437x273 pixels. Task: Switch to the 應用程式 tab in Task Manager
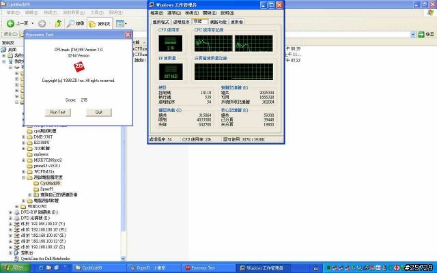click(x=161, y=22)
